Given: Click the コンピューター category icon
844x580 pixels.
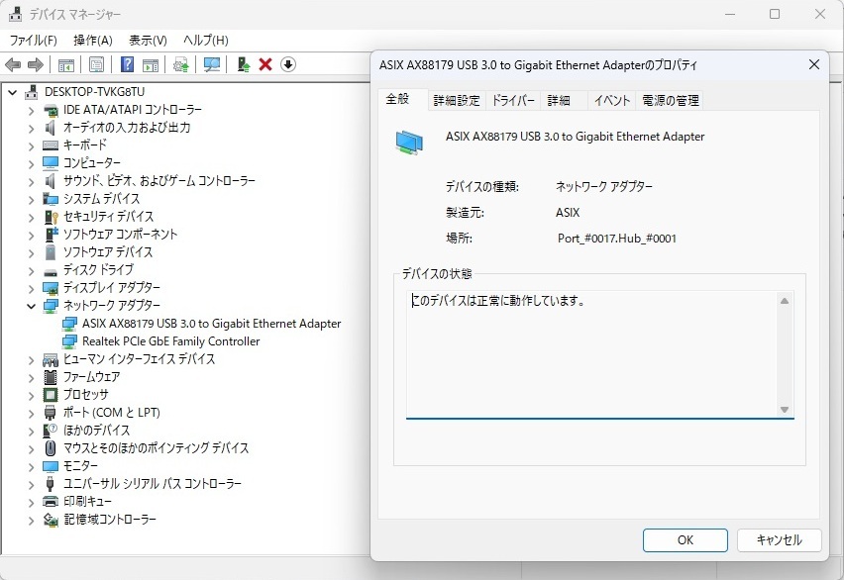Looking at the screenshot, I should pyautogui.click(x=51, y=163).
